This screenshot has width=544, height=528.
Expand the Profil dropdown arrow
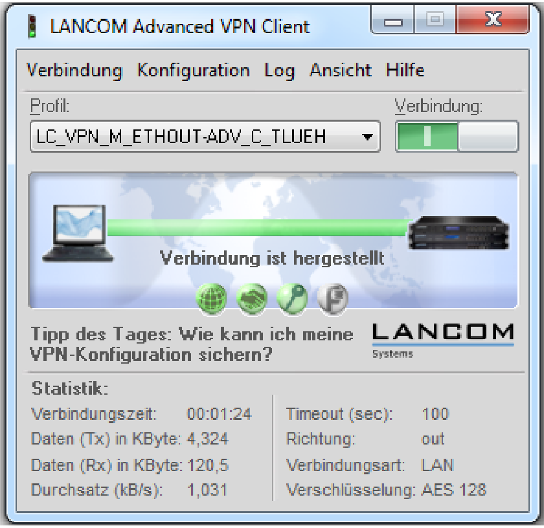tap(367, 137)
